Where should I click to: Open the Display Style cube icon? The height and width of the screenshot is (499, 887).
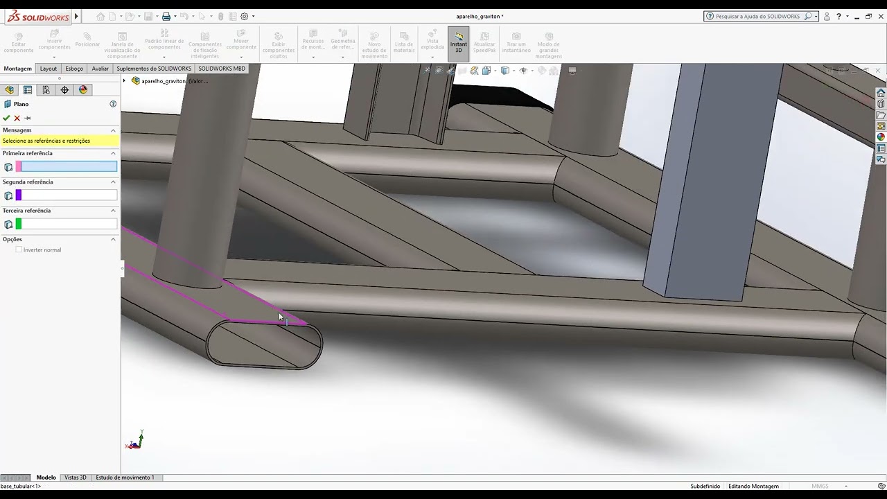504,70
